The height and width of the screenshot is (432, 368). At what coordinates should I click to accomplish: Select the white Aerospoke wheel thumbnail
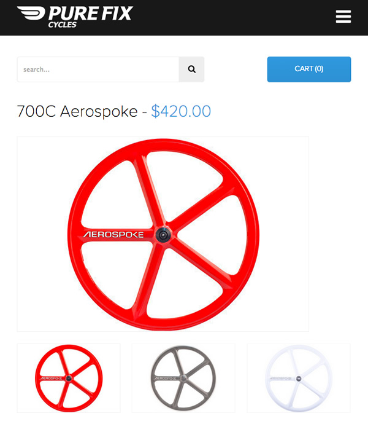coord(299,378)
